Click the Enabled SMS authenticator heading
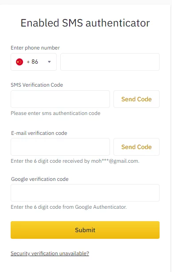The width and height of the screenshot is (172, 272). 85,23
